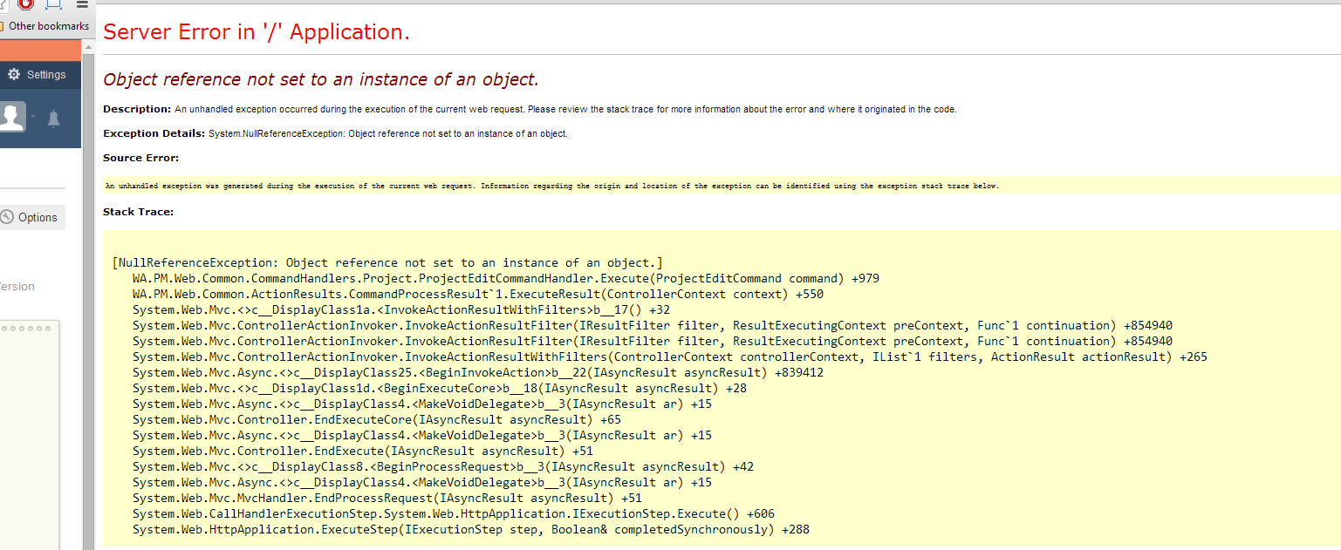
Task: Click the red shield extension icon
Action: click(x=24, y=3)
